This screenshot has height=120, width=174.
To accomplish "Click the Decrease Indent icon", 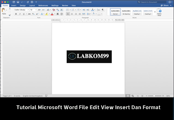I will pos(84,10).
